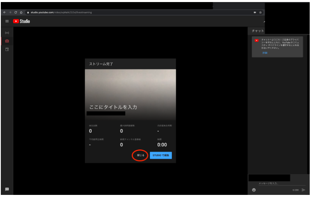Go to browser home page icon
312x199 pixels.
pos(21,12)
